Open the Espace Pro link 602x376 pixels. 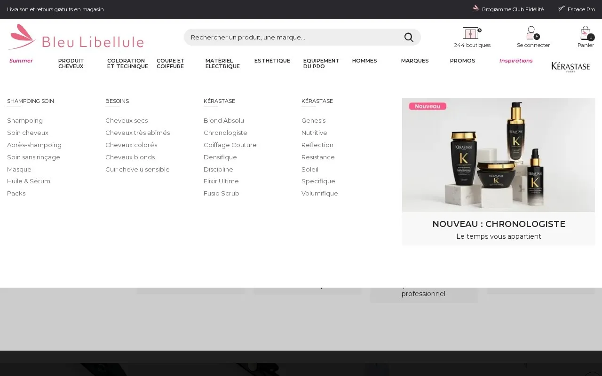(x=576, y=9)
